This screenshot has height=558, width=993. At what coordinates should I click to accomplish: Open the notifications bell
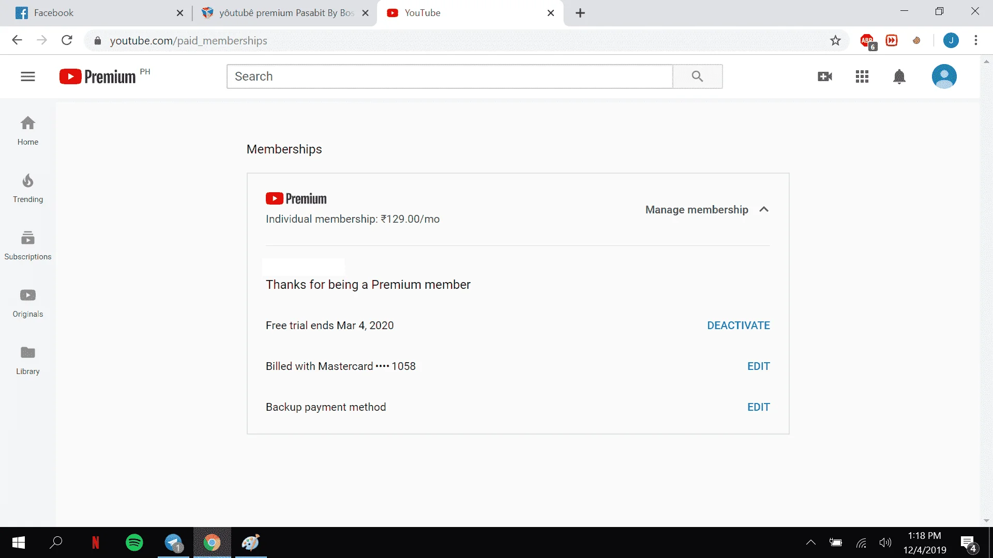click(899, 76)
